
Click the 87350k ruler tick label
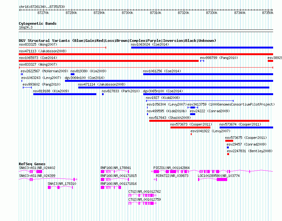pos(268,13)
